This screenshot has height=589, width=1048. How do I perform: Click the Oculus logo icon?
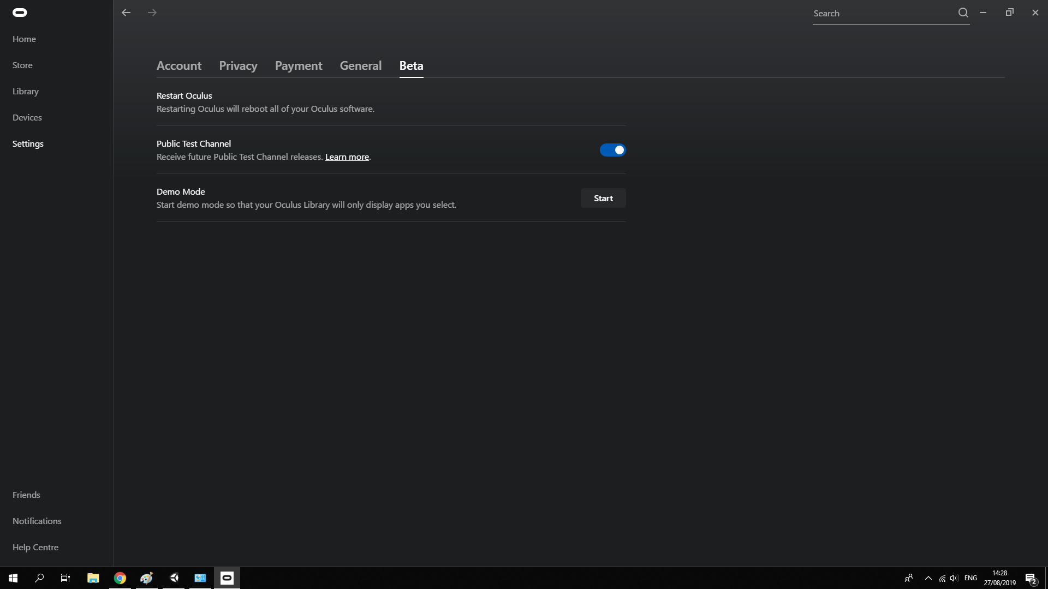pos(20,13)
